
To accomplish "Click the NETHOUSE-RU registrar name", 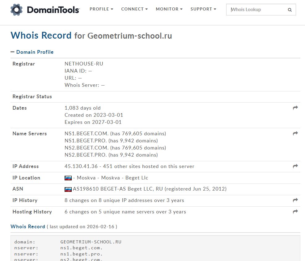I will (84, 64).
